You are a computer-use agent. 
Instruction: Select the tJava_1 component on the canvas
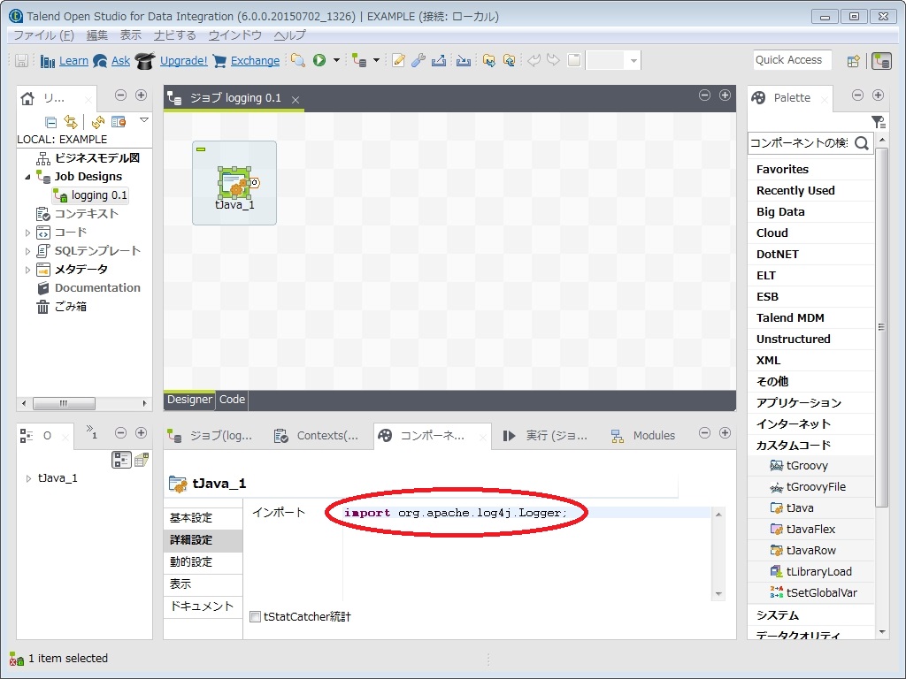pyautogui.click(x=234, y=181)
